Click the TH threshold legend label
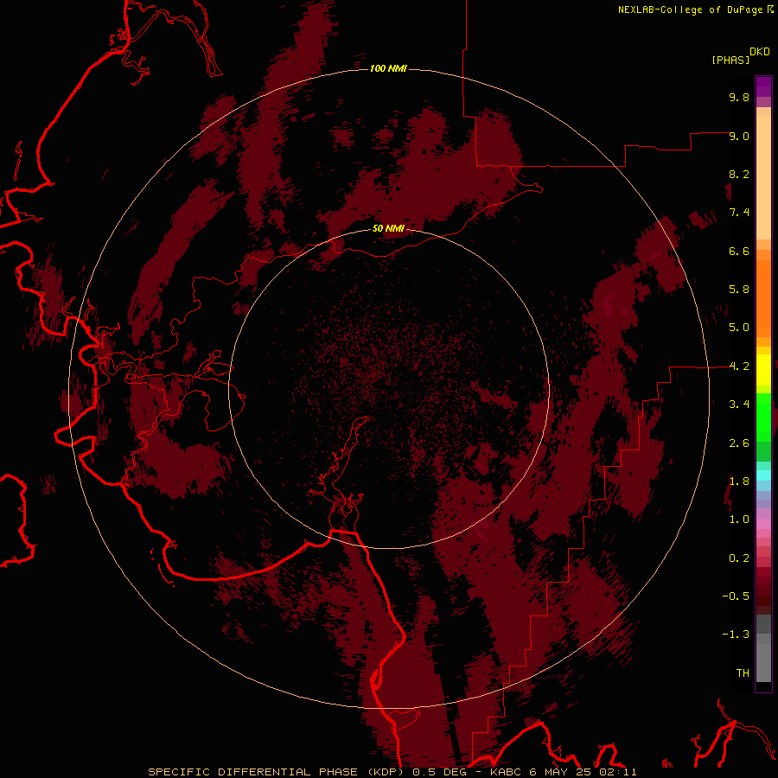 coord(743,673)
